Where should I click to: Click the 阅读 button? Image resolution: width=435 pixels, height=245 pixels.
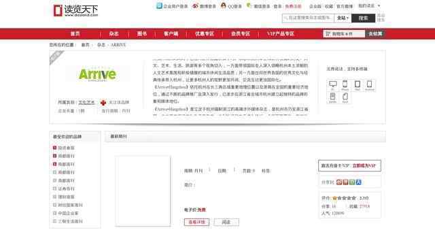226,223
